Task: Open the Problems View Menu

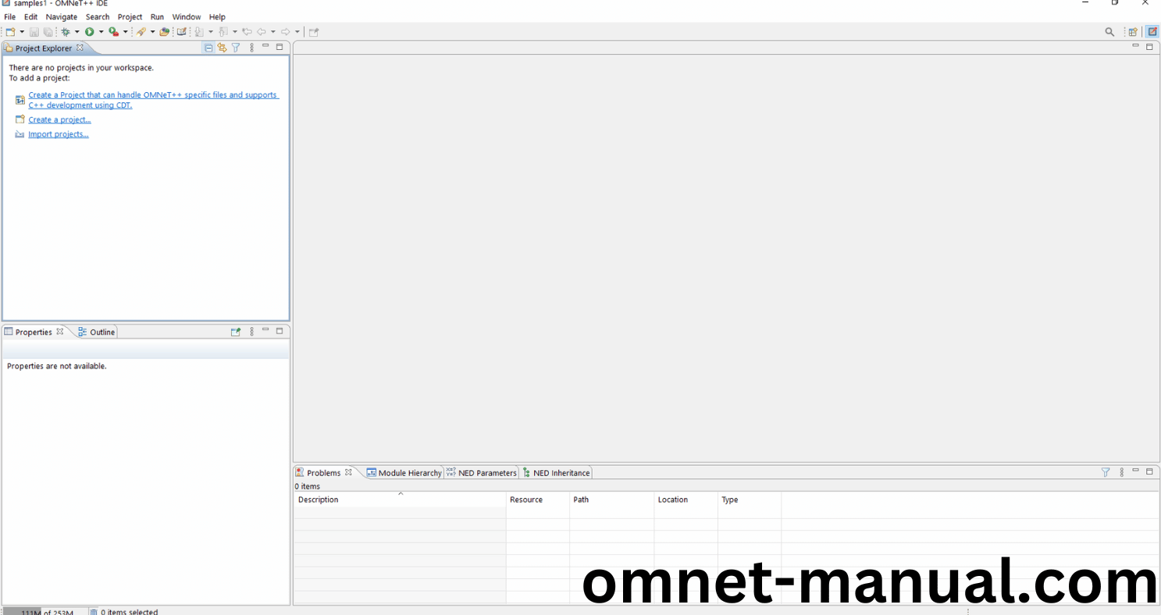Action: point(1121,472)
